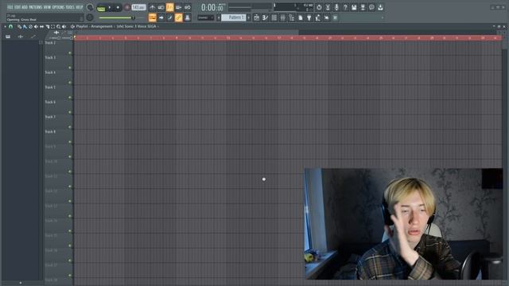Image resolution: width=509 pixels, height=286 pixels.
Task: Open the Playlist window icon
Action: pyautogui.click(x=256, y=17)
